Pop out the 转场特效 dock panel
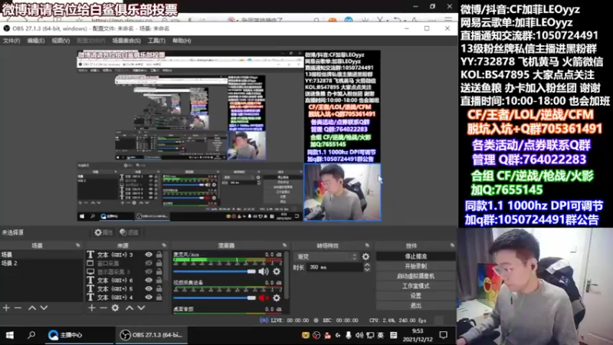 (367, 245)
